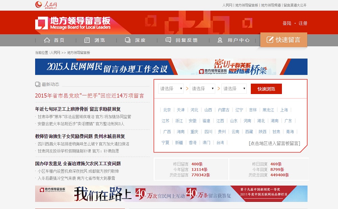Open article 教师咨询独生子女奖励费问题 贵州水城县回复
This screenshot has height=209, width=338.
coord(80,136)
